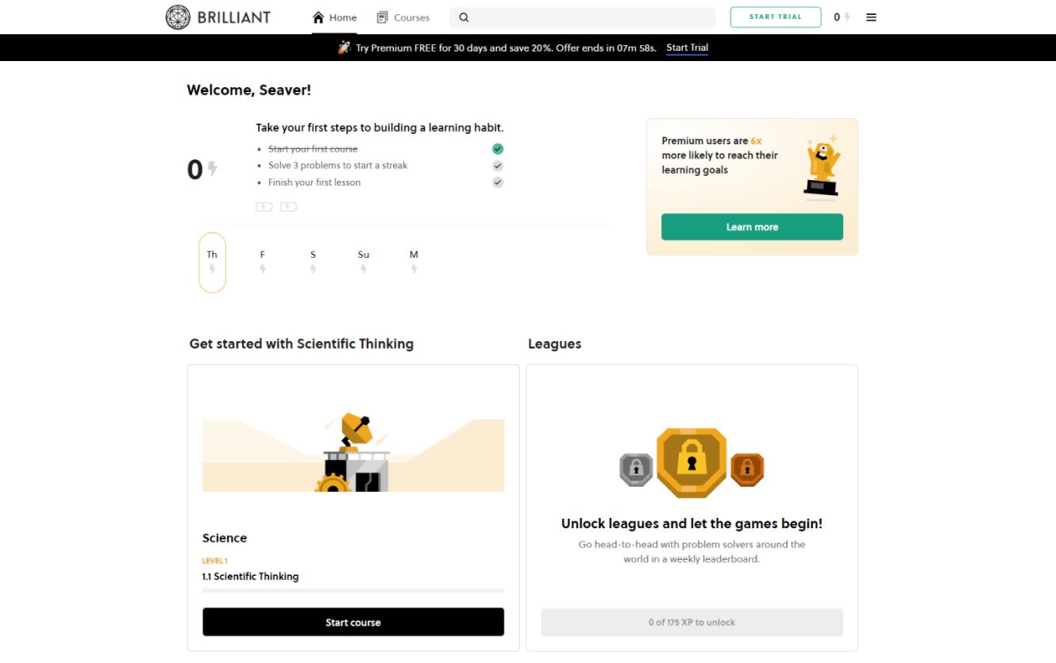Click the lightning bolt XP icon in header
The width and height of the screenshot is (1056, 663).
tap(847, 17)
